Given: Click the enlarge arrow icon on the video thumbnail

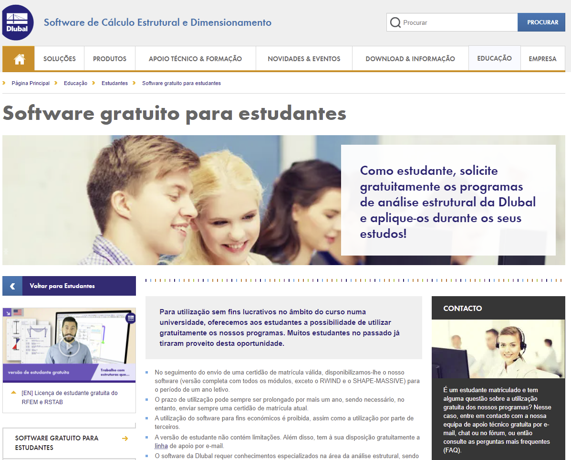Looking at the screenshot, I should click(8, 312).
